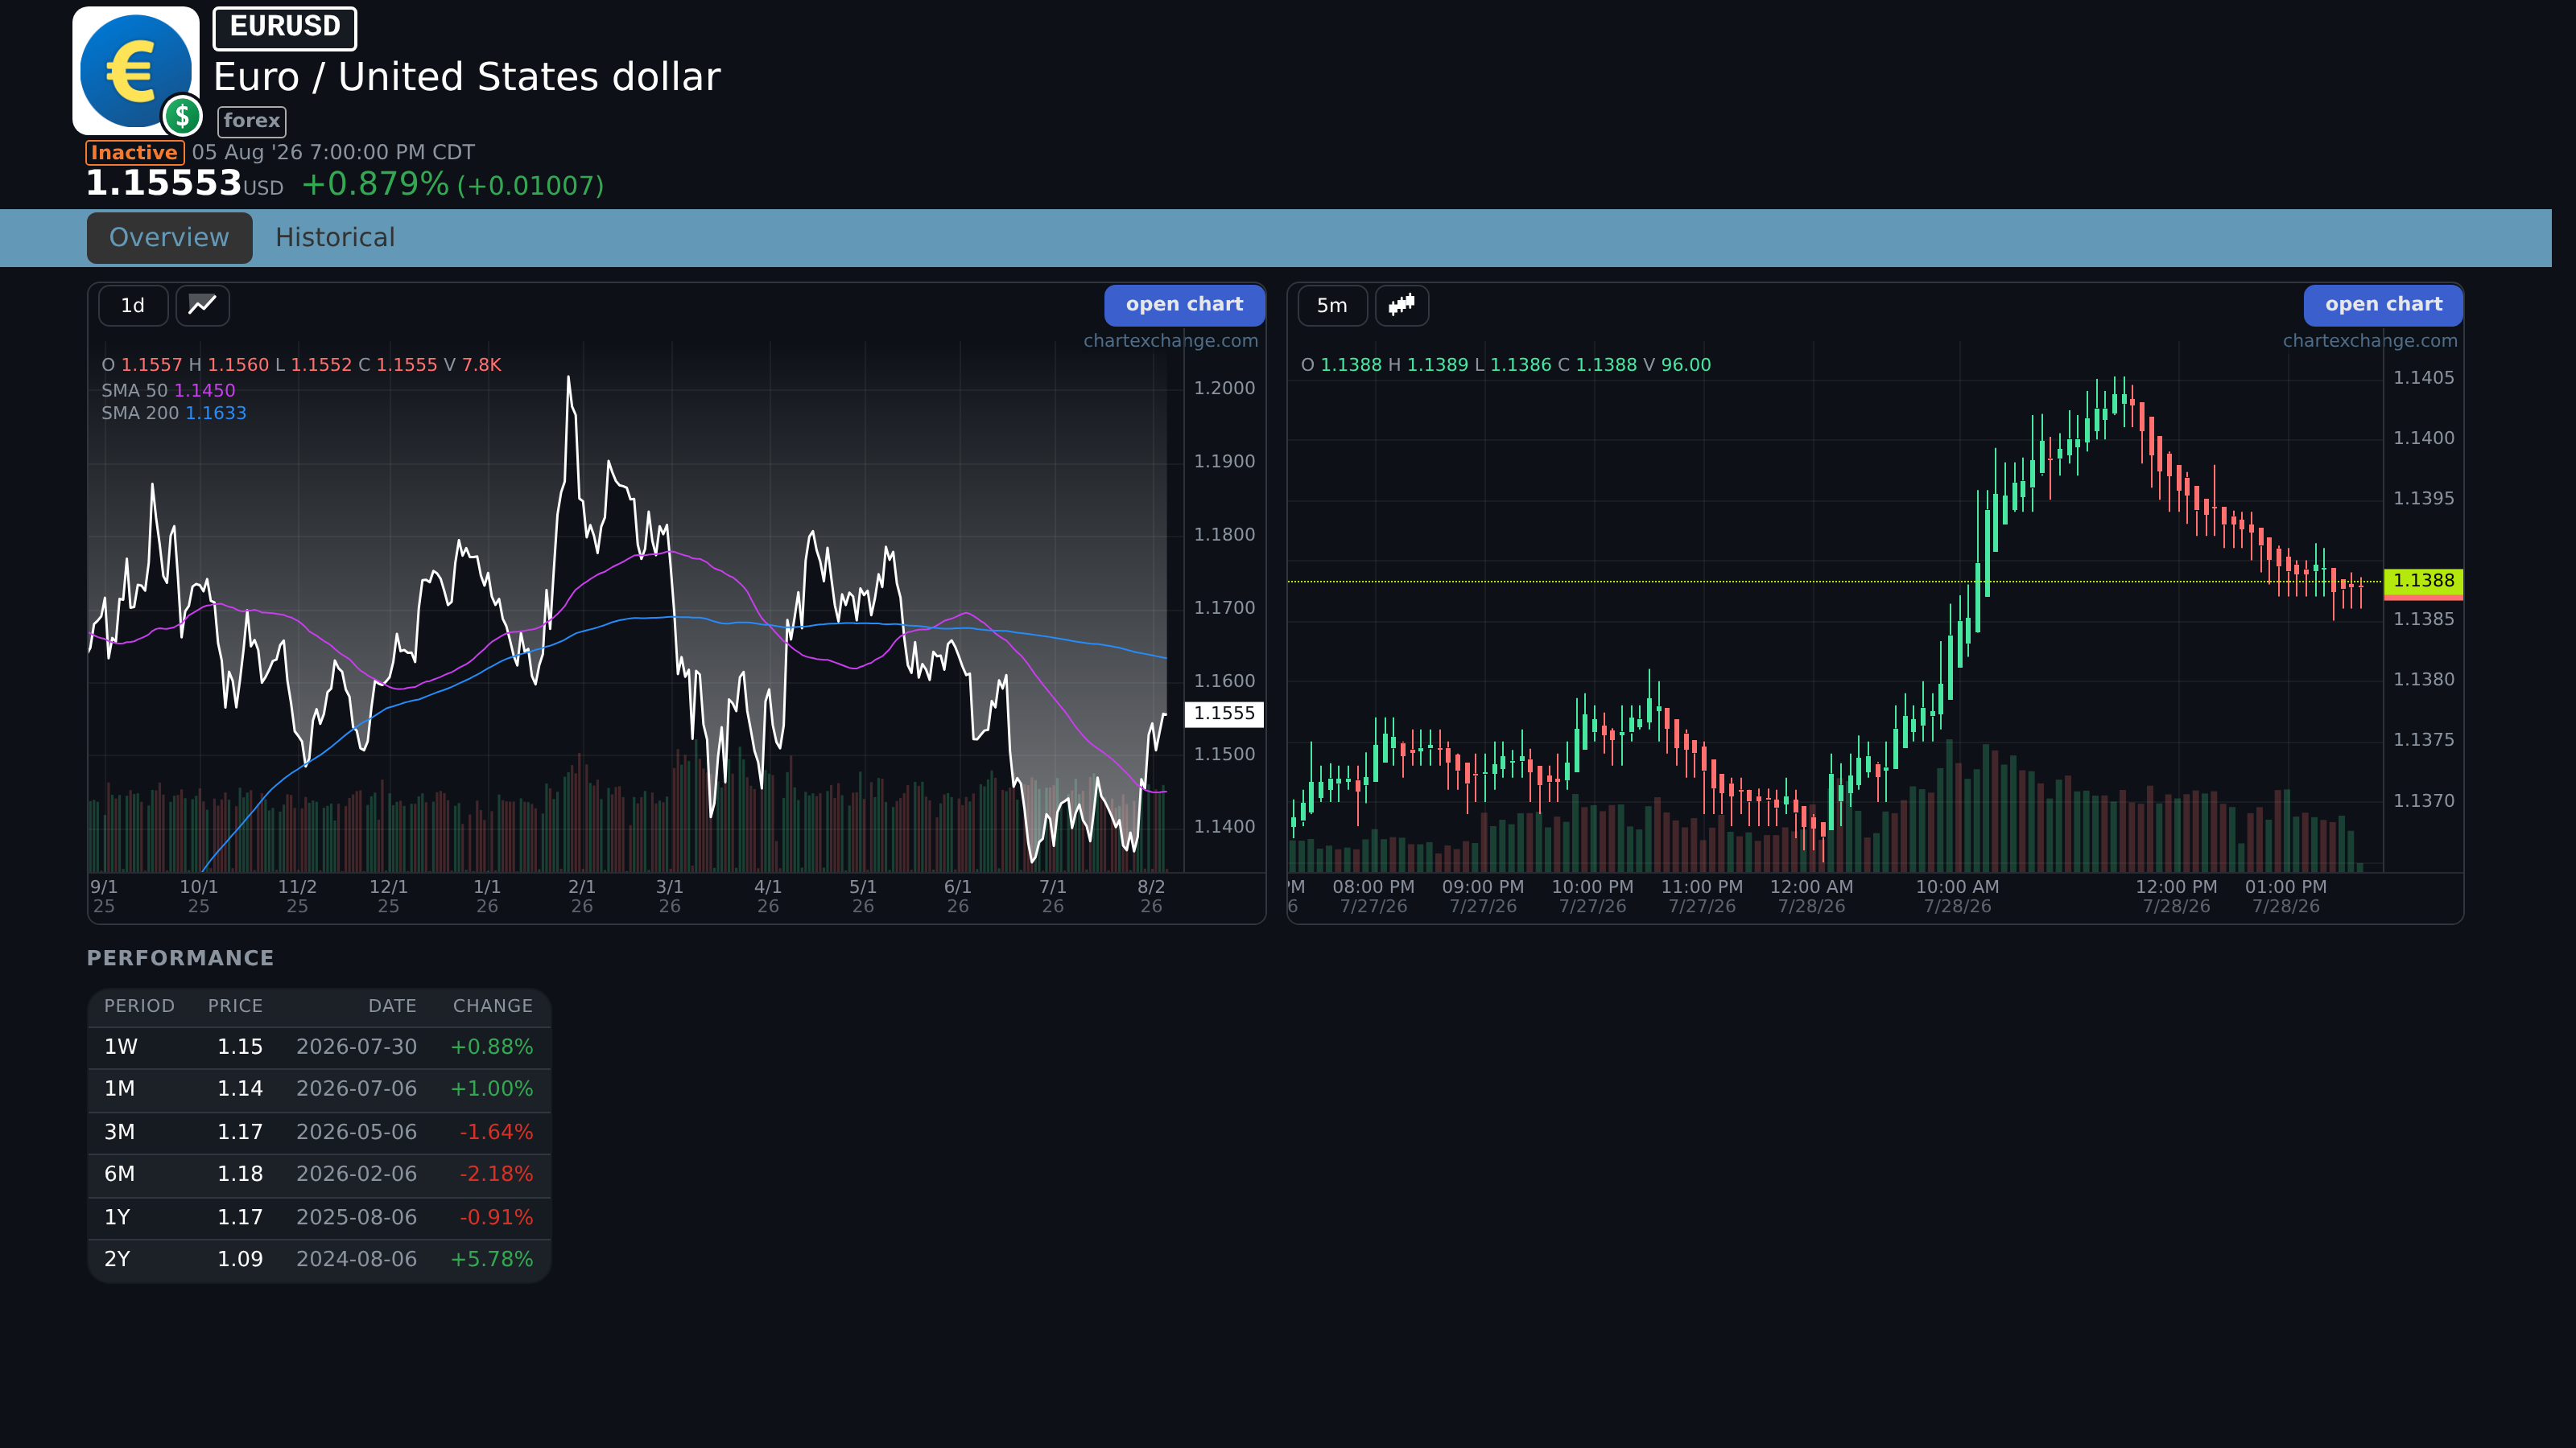Image resolution: width=2576 pixels, height=1448 pixels.
Task: Open the 1d timeframe selector
Action: coord(133,305)
